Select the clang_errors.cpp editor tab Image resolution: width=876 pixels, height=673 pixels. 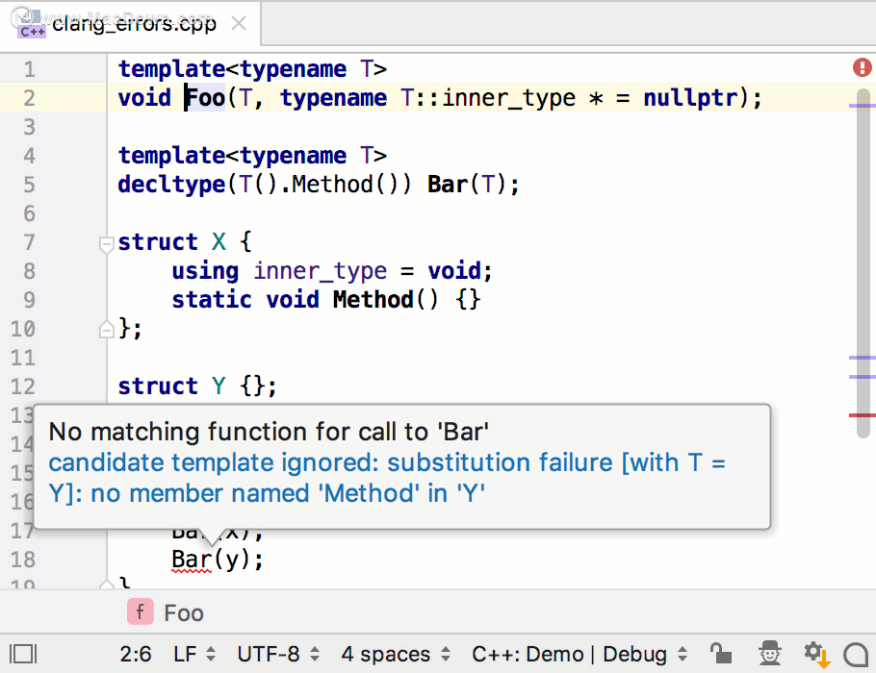130,23
